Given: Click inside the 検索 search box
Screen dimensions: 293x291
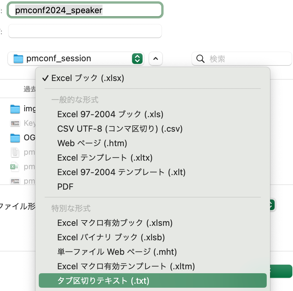Looking at the screenshot, I should (230, 58).
